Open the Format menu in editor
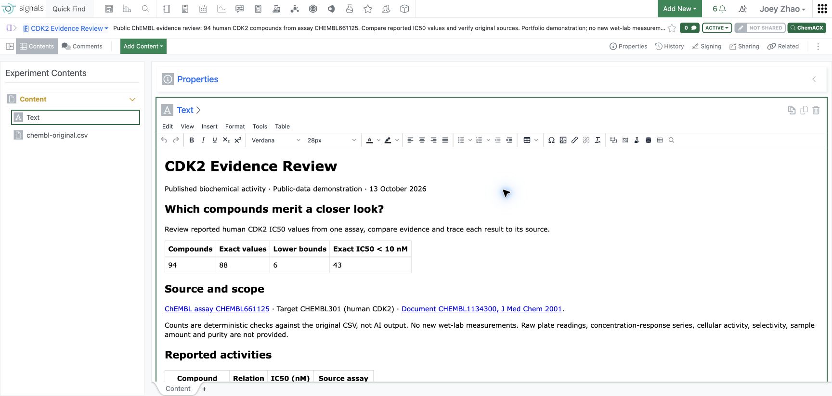This screenshot has height=396, width=832. (x=235, y=127)
